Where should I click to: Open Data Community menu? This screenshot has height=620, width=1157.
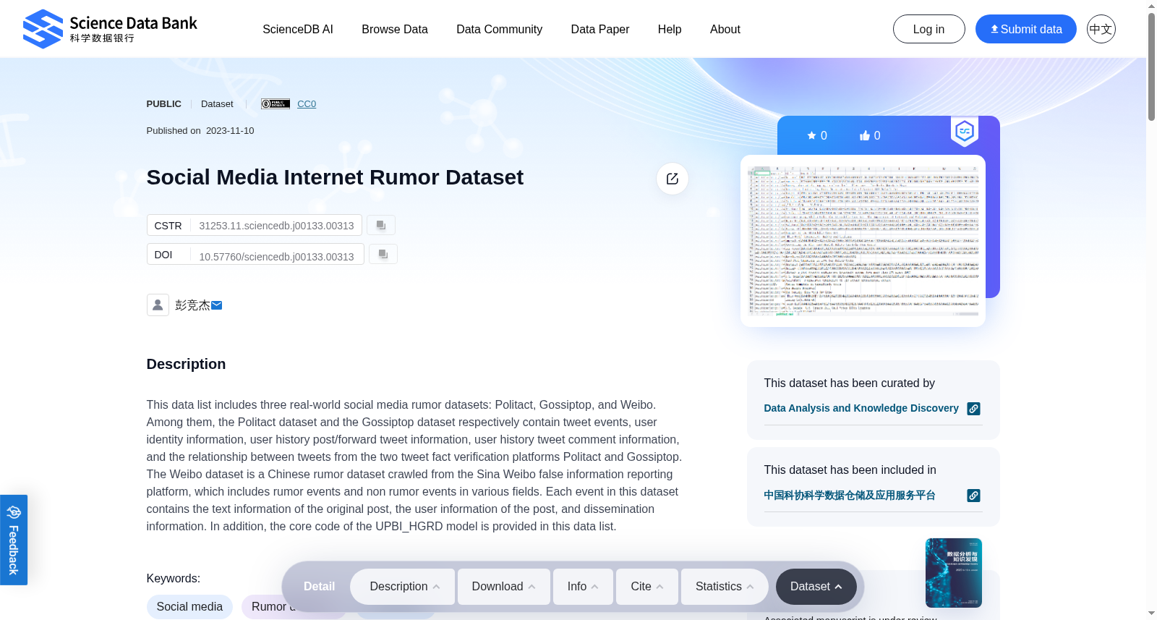click(x=500, y=30)
